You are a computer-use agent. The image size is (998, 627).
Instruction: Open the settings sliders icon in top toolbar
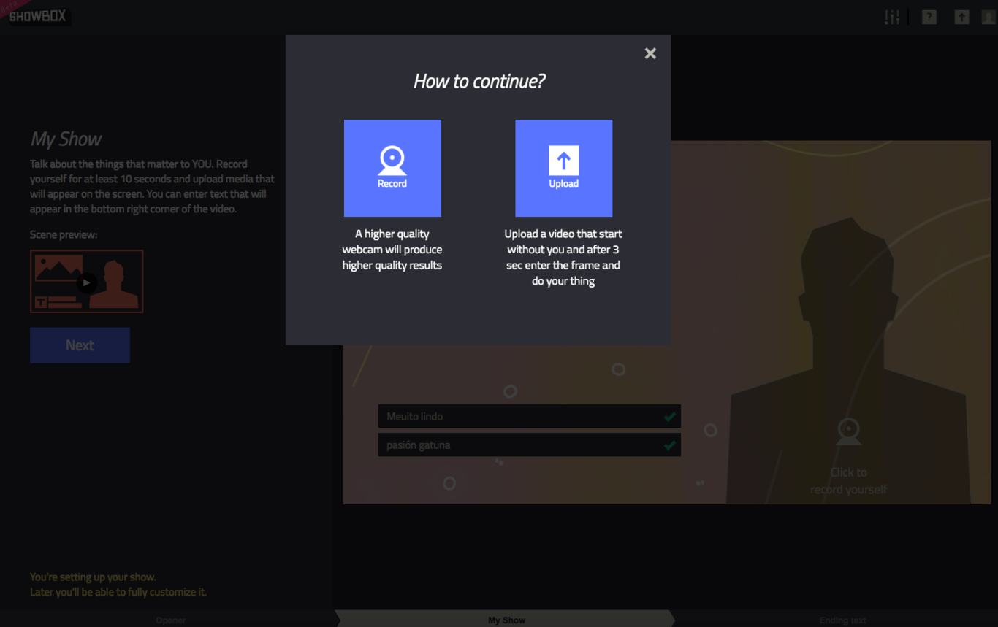coord(892,16)
